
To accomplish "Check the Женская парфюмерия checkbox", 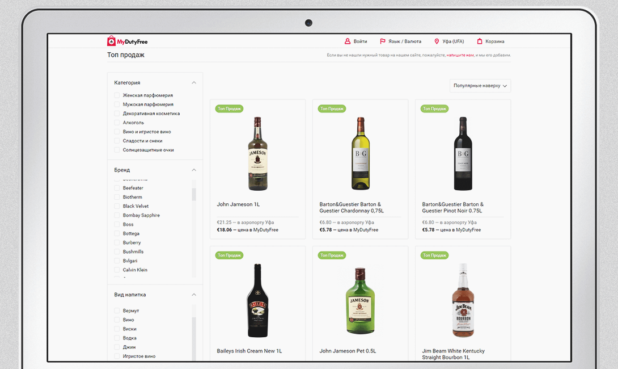I will 117,95.
